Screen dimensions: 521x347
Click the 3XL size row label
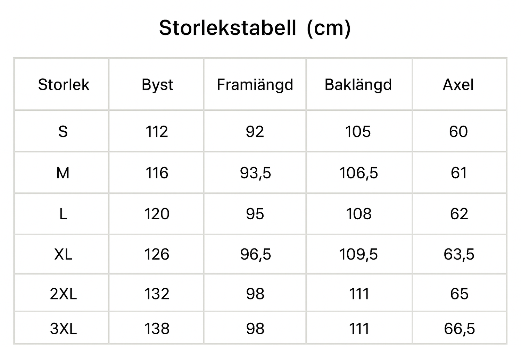pos(63,329)
